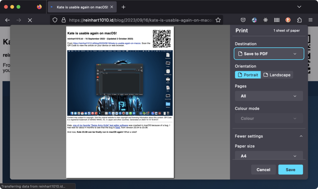Stop loading the page

(30, 20)
